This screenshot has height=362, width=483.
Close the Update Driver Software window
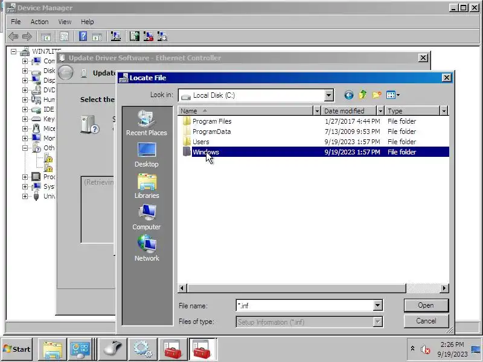tap(423, 57)
